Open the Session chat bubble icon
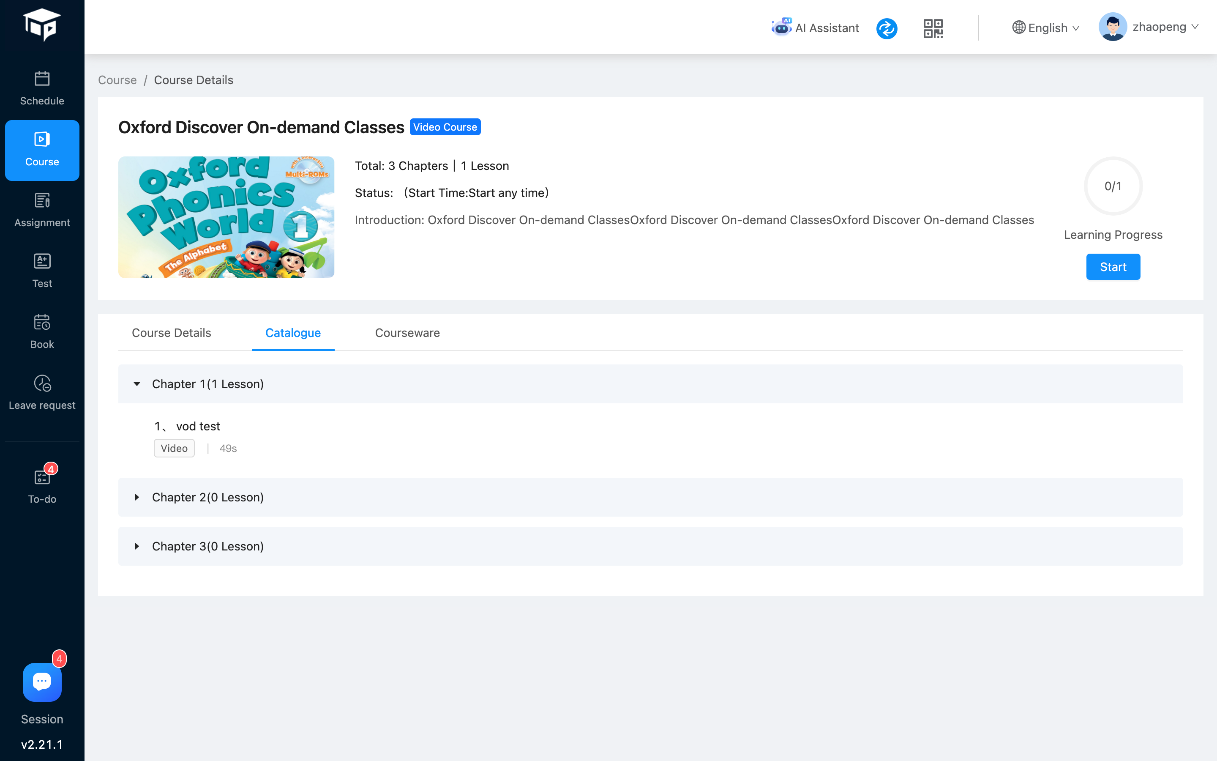1217x761 pixels. coord(42,682)
